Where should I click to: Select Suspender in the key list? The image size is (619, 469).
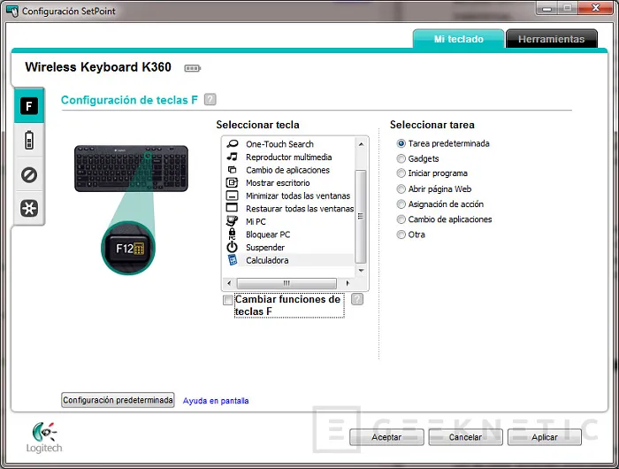pyautogui.click(x=289, y=248)
